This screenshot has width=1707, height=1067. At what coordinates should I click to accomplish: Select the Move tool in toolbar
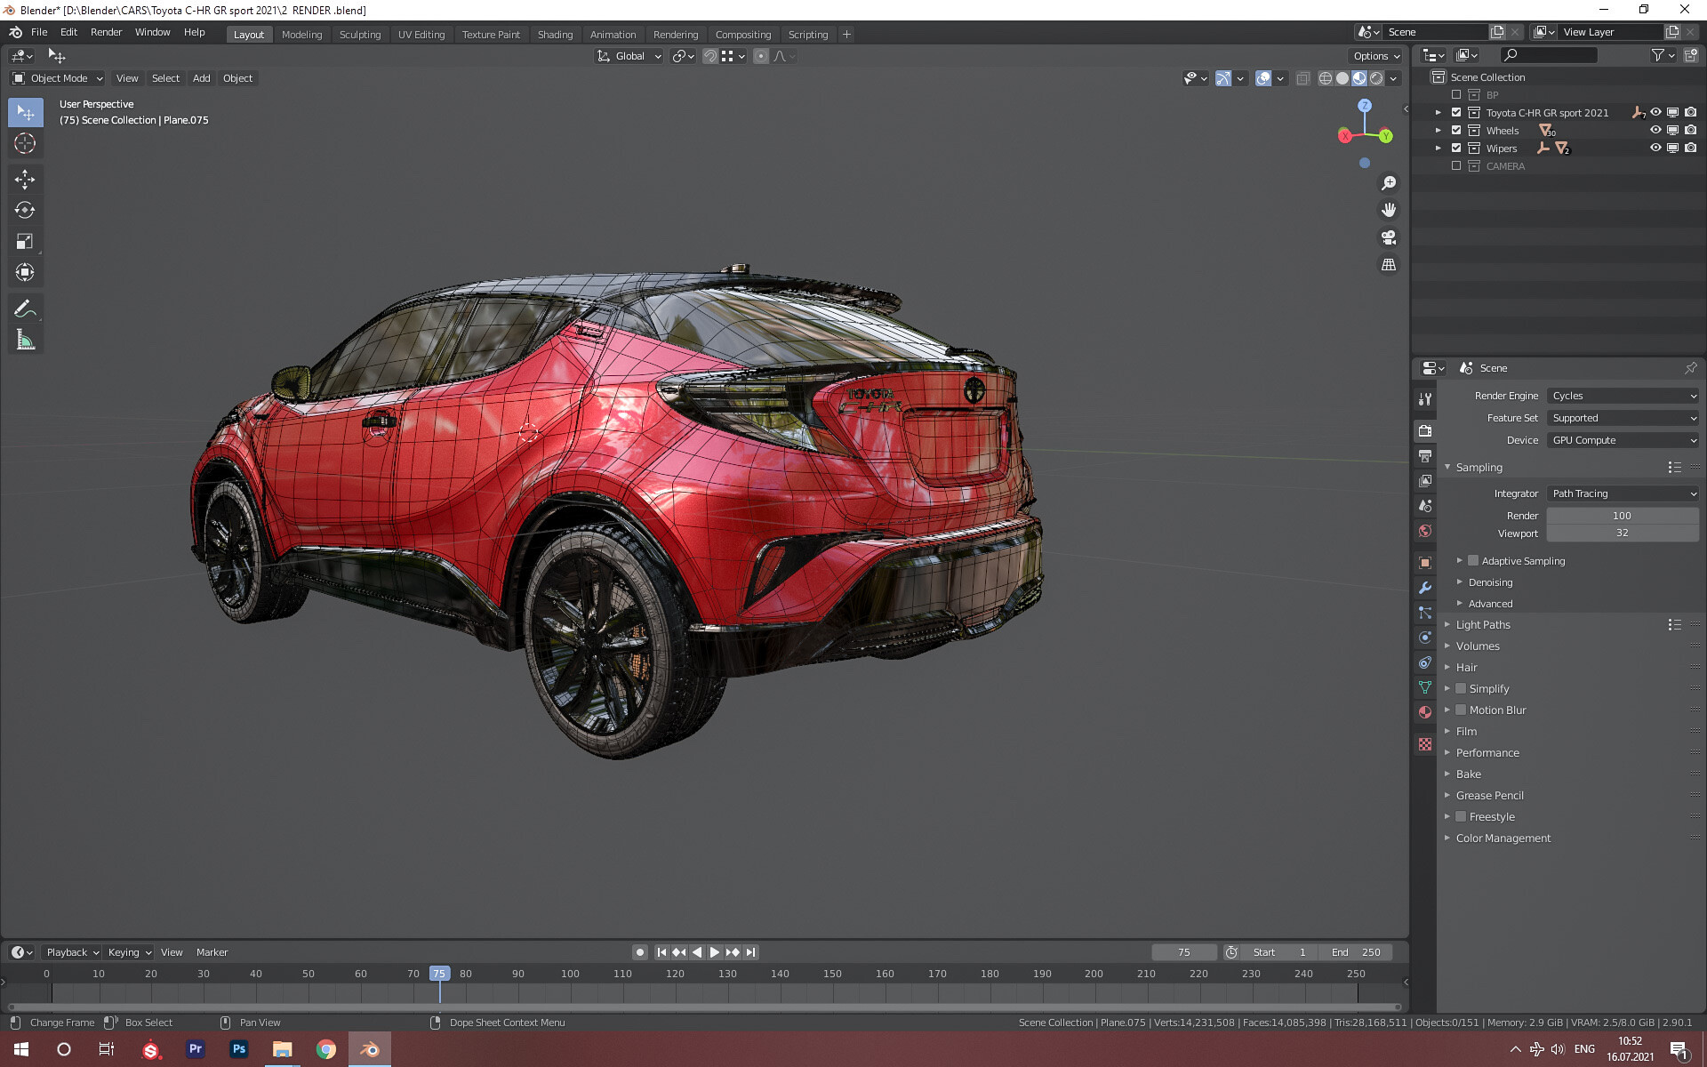[24, 180]
